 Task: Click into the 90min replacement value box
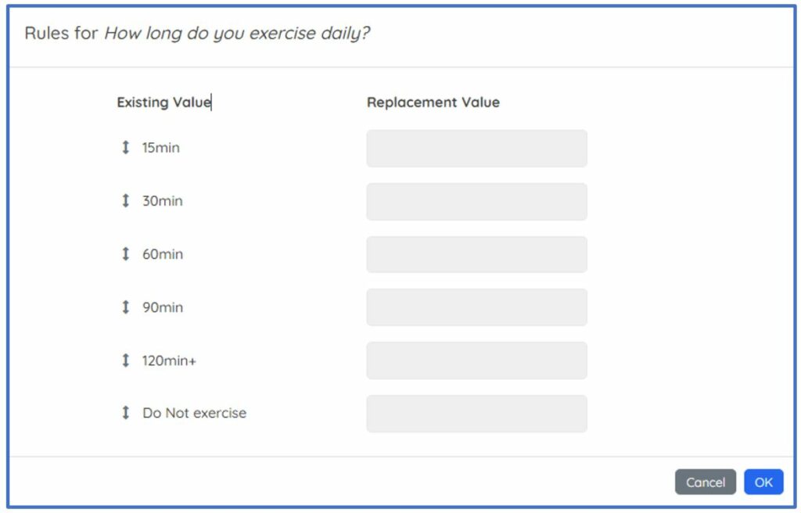(x=476, y=307)
